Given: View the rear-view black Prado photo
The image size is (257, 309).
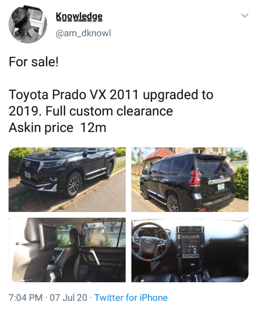Looking at the screenshot, I should pos(190,179).
